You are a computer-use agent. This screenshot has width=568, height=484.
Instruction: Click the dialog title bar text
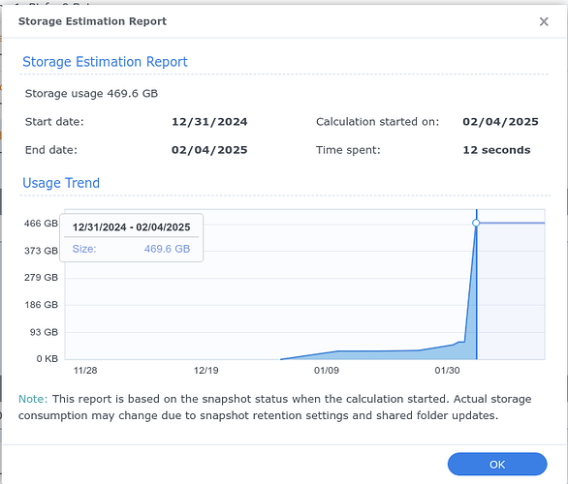[x=92, y=21]
